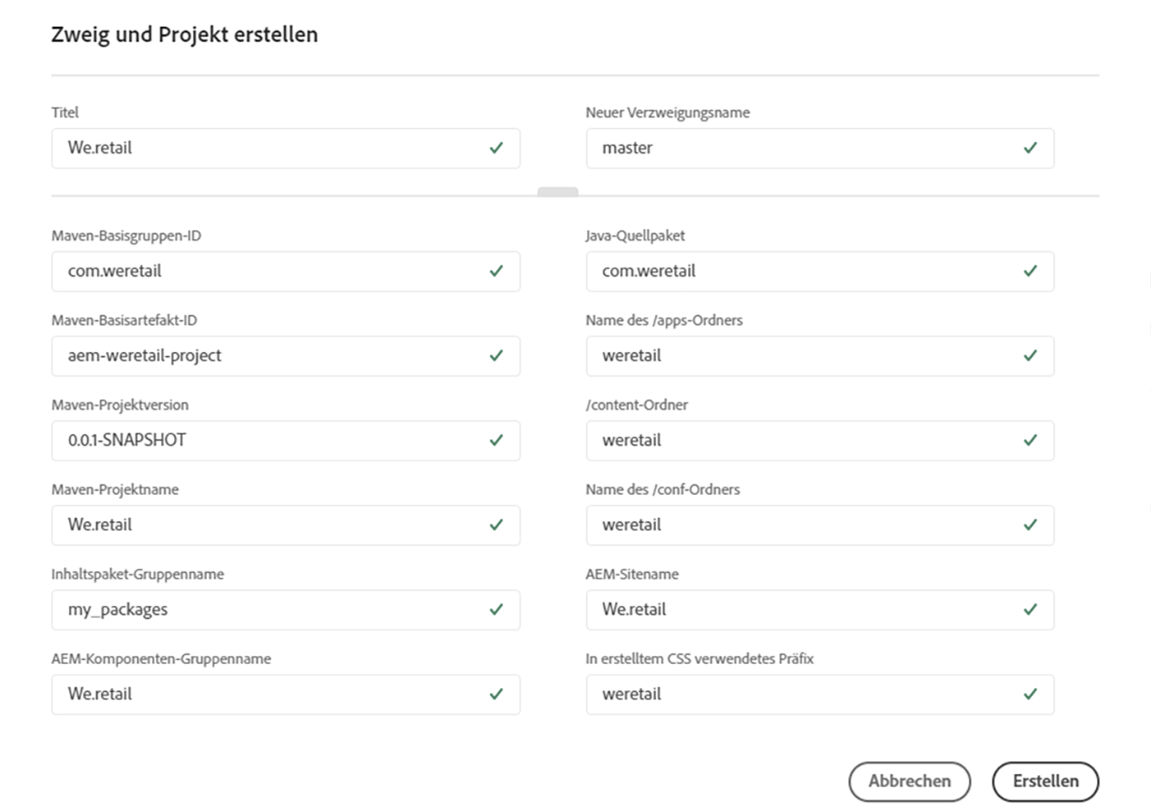Click checkmark in Inhaltspaket-Gruppenname field
The height and width of the screenshot is (811, 1151).
496,610
